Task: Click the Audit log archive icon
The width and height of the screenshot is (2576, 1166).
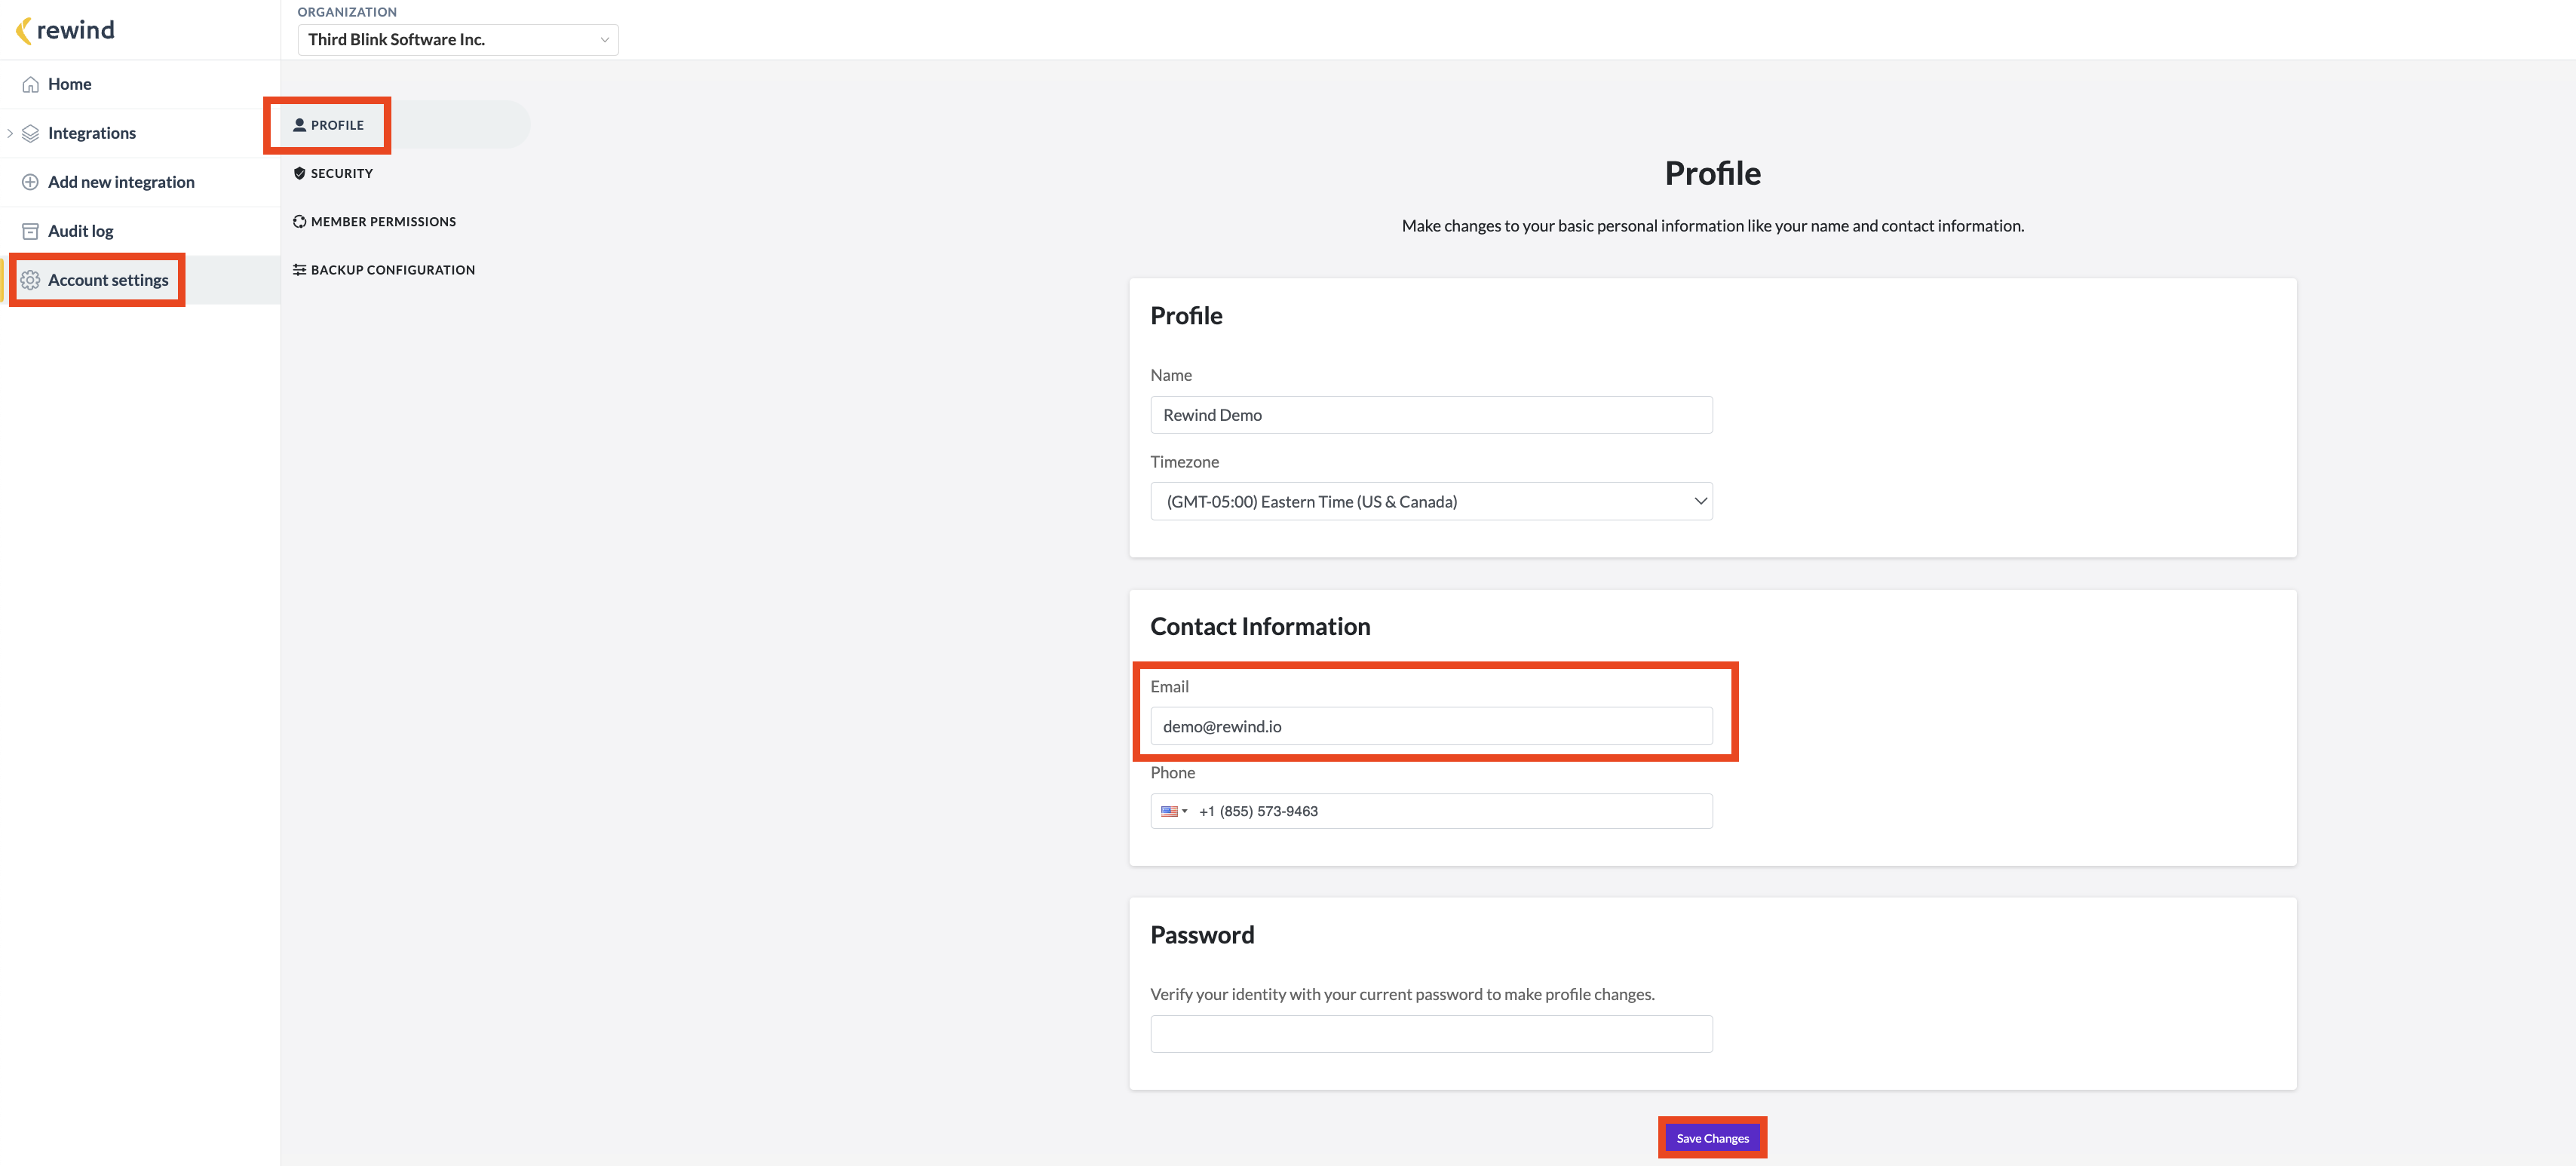Action: point(31,231)
